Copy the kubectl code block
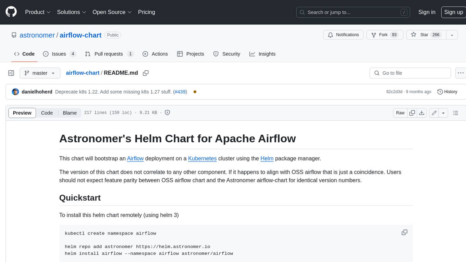The image size is (466, 262). pos(405,233)
